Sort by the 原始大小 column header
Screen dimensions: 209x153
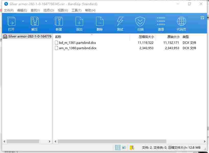[168, 37]
